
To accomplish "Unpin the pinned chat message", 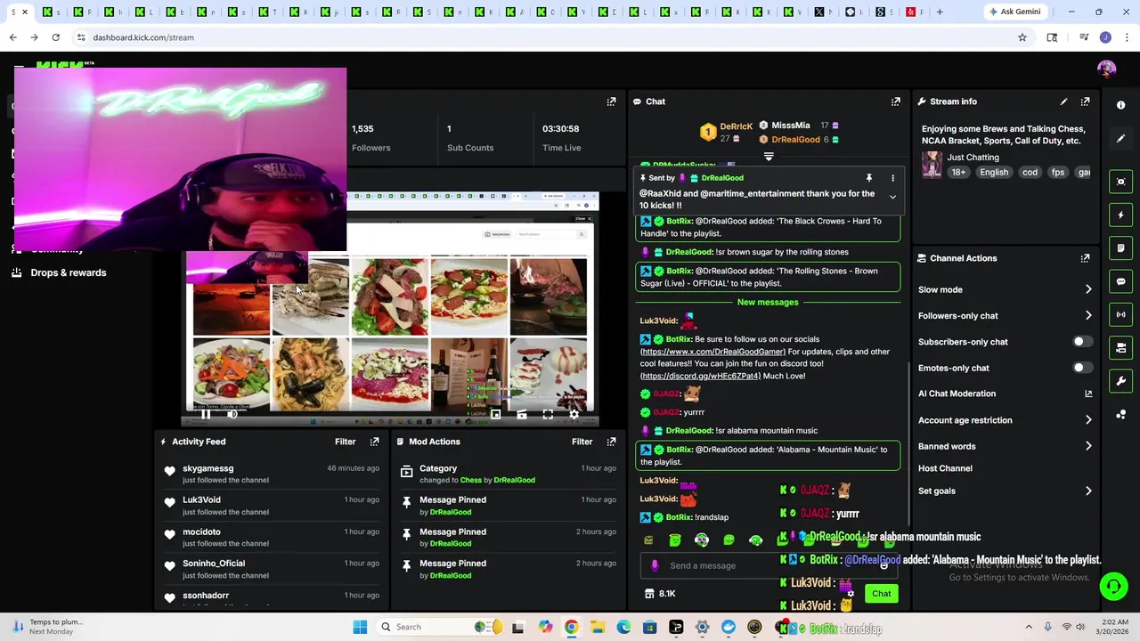I will (869, 178).
